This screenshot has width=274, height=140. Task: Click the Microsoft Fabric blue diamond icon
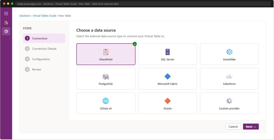(x=168, y=76)
